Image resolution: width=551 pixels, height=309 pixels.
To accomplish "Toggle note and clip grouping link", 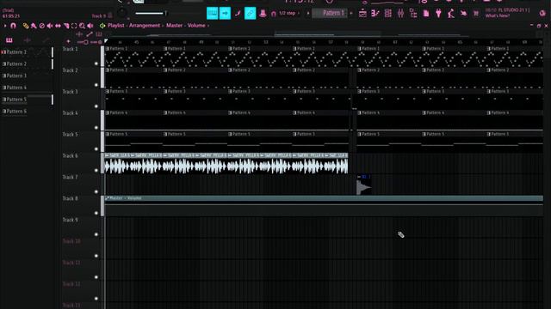I will click(251, 14).
